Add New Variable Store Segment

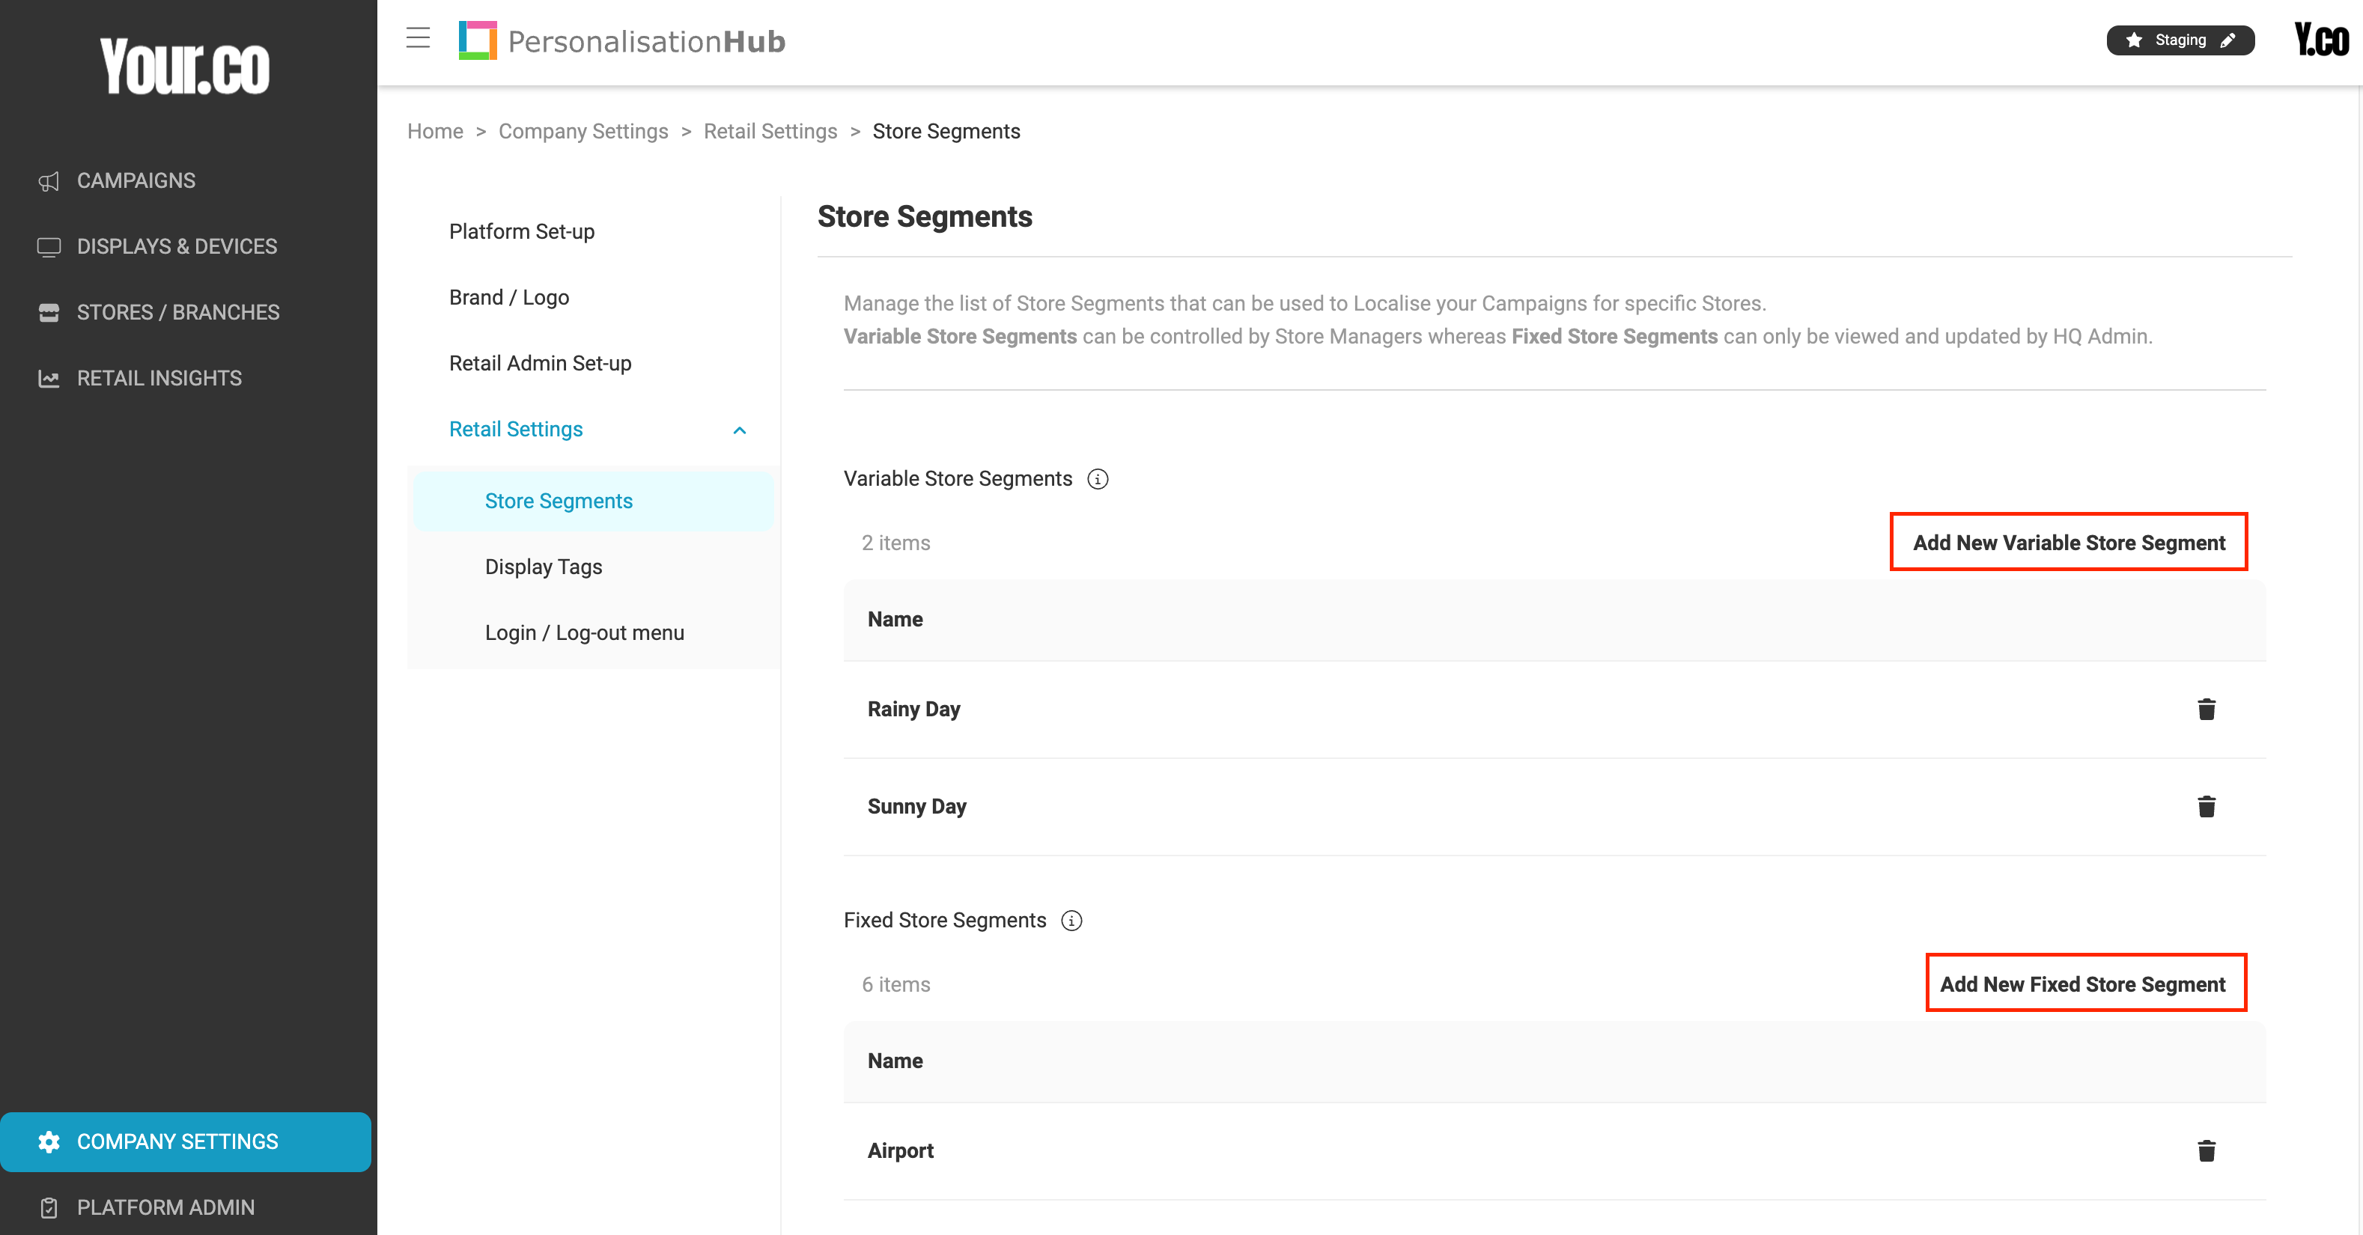2069,543
